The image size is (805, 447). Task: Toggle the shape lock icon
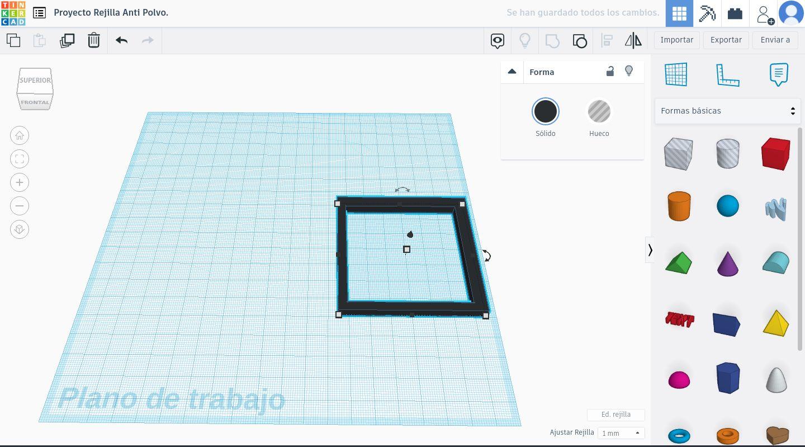pyautogui.click(x=610, y=71)
